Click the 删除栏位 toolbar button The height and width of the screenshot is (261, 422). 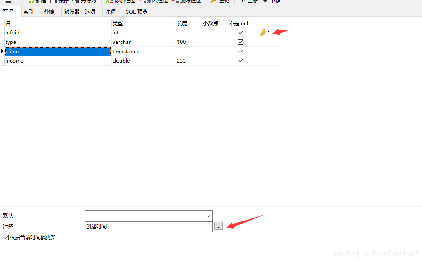186,1
